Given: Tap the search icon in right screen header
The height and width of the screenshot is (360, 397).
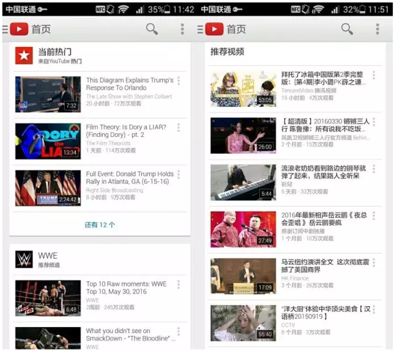Looking at the screenshot, I should pyautogui.click(x=347, y=29).
